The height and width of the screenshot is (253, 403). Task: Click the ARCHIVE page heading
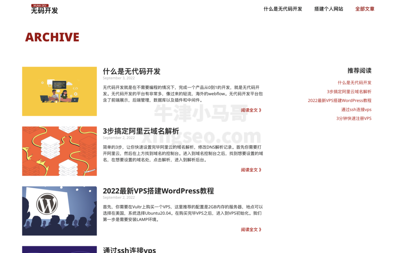click(52, 37)
